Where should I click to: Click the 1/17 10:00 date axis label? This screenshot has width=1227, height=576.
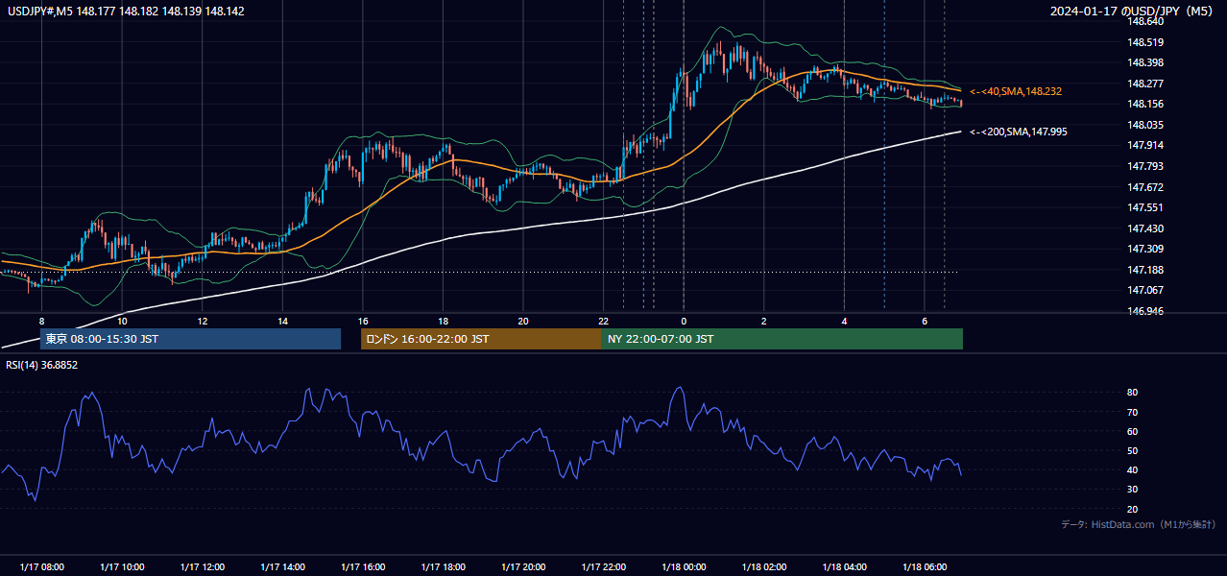(122, 567)
